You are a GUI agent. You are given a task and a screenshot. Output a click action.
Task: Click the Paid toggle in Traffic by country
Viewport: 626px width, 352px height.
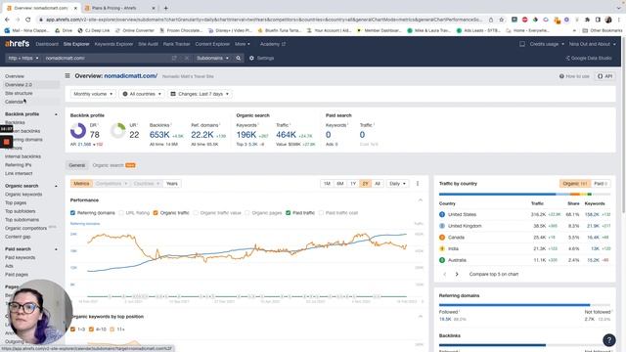(x=601, y=184)
